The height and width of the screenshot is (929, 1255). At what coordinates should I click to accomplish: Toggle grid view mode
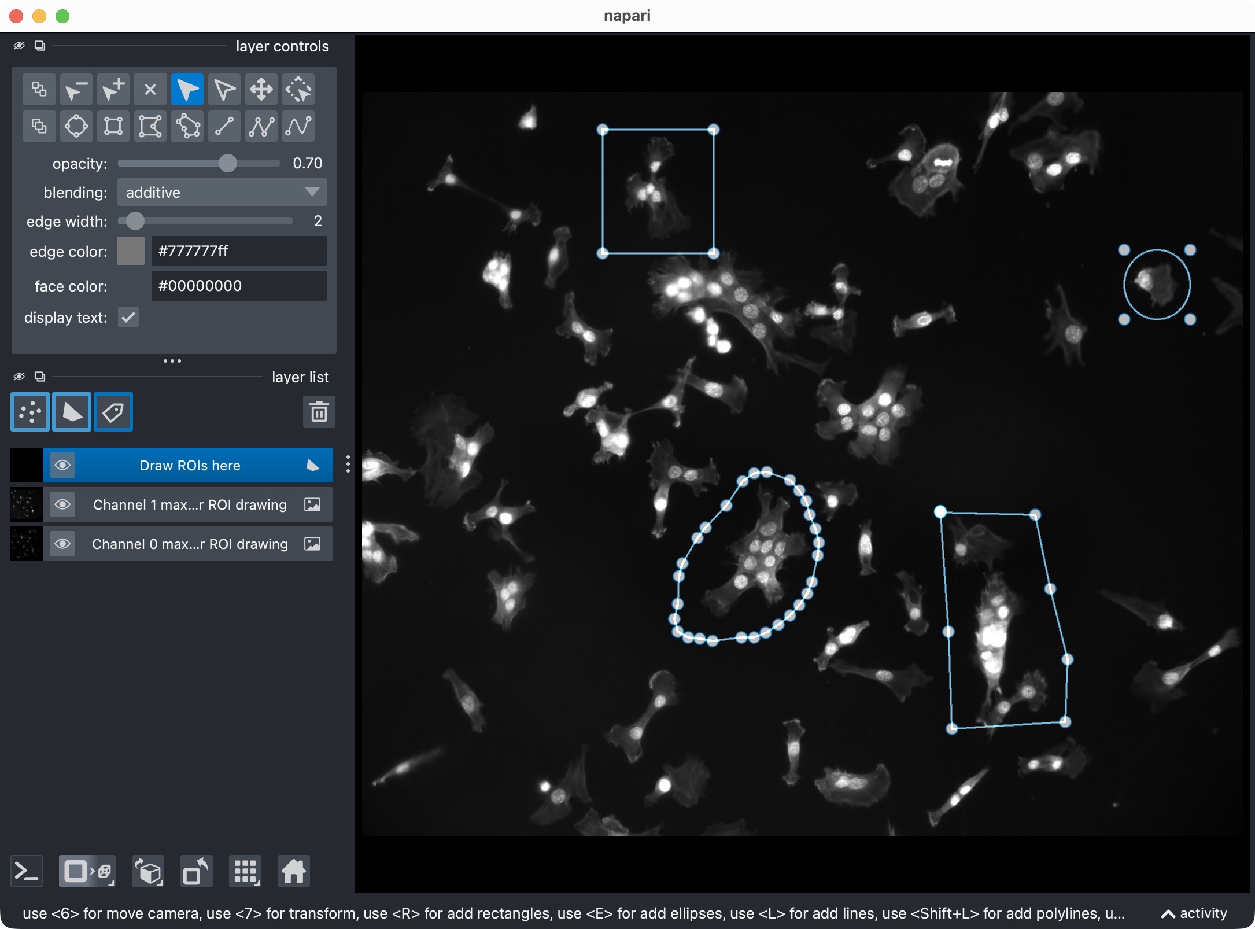[245, 871]
